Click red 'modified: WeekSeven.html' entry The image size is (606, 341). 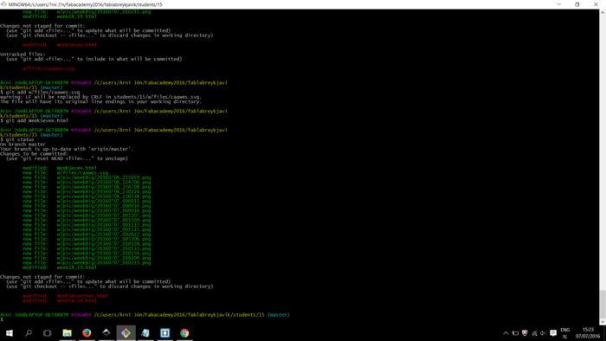60,44
